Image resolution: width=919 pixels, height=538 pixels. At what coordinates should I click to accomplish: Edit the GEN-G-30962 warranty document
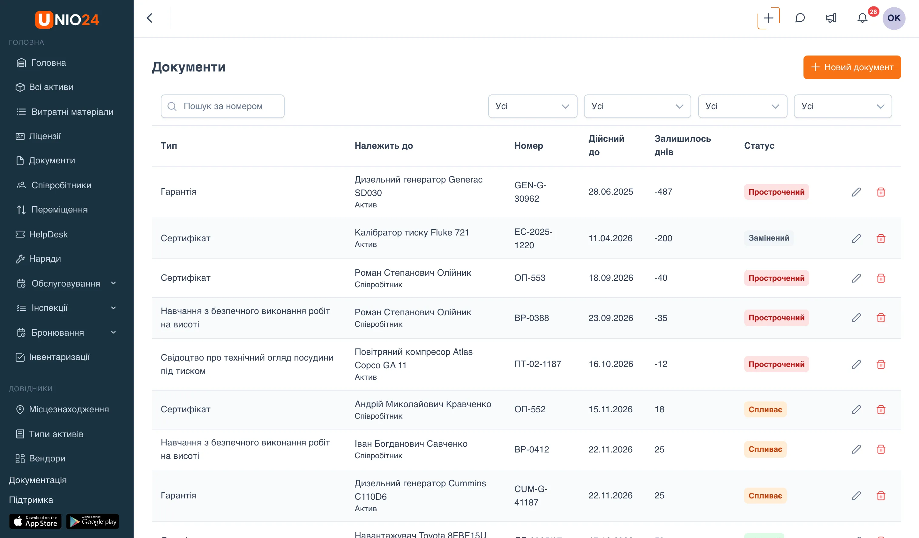[x=856, y=192]
